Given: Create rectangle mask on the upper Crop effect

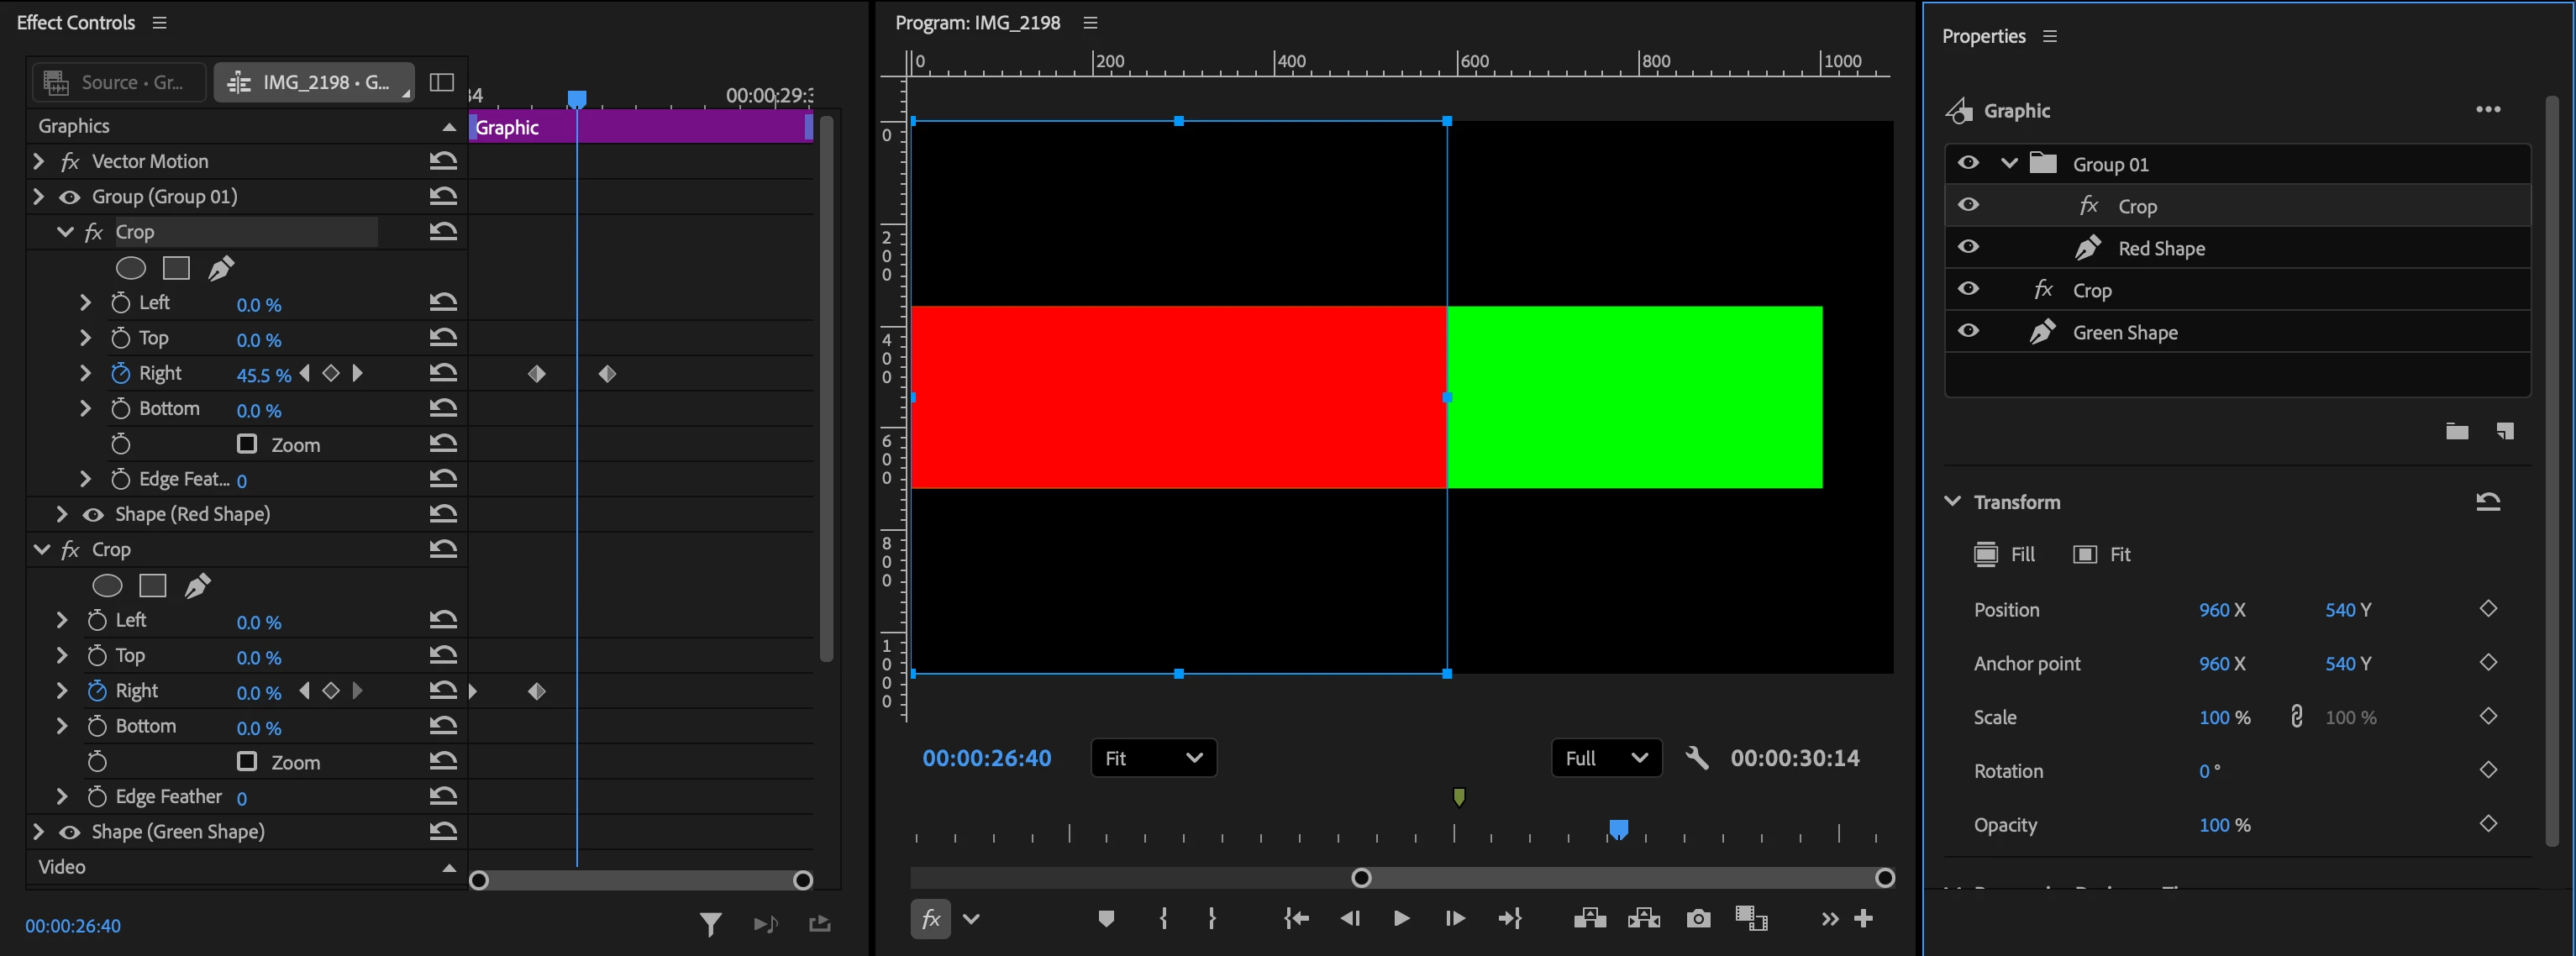Looking at the screenshot, I should [176, 268].
